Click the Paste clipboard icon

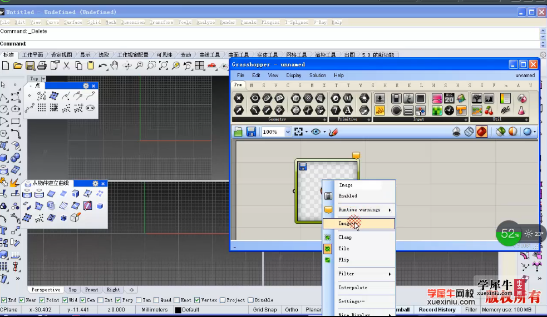tap(90, 66)
